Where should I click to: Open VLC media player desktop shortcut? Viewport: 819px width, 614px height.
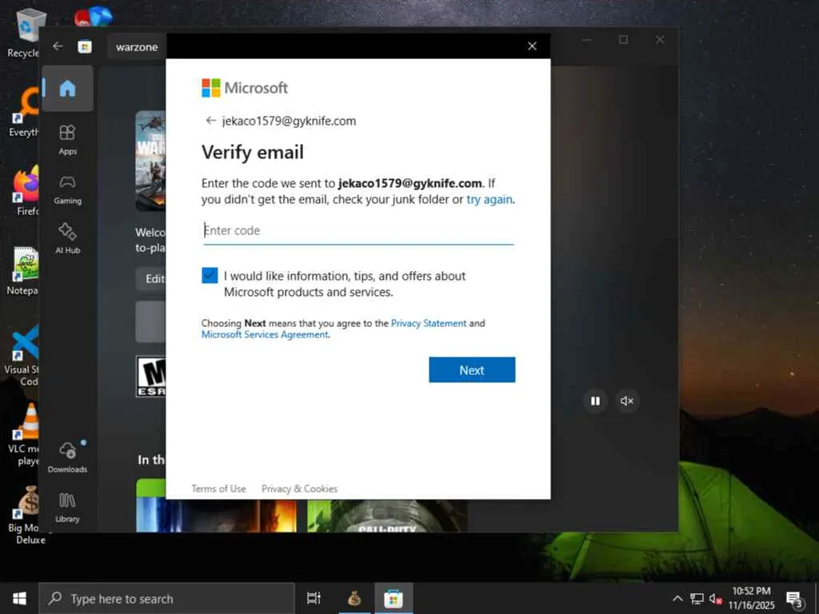click(x=24, y=434)
